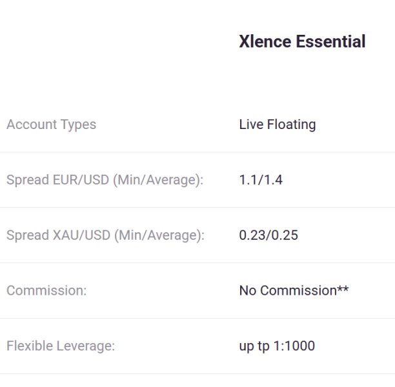
Task: Click the word Xlence in the heading
Action: [x=265, y=42]
